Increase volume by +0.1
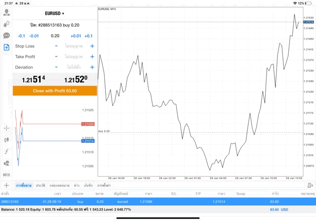316x221 pixels. click(x=88, y=36)
